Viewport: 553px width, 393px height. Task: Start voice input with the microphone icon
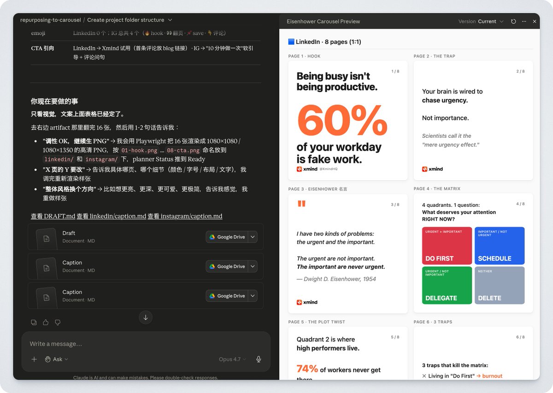coord(259,359)
